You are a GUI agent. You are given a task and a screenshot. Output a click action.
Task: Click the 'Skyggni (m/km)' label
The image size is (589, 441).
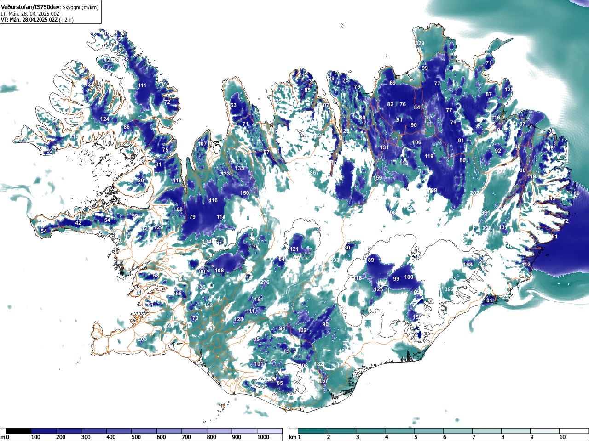tap(81, 8)
